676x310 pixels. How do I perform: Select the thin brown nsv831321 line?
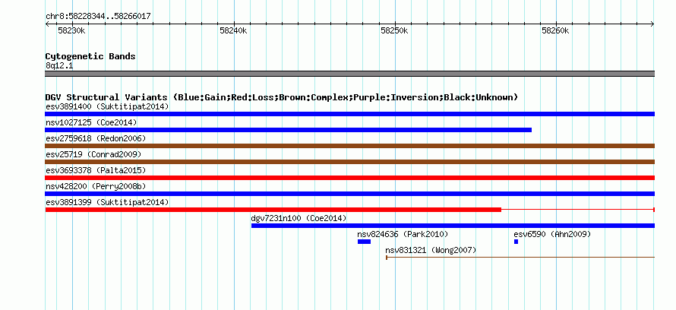[x=520, y=258]
